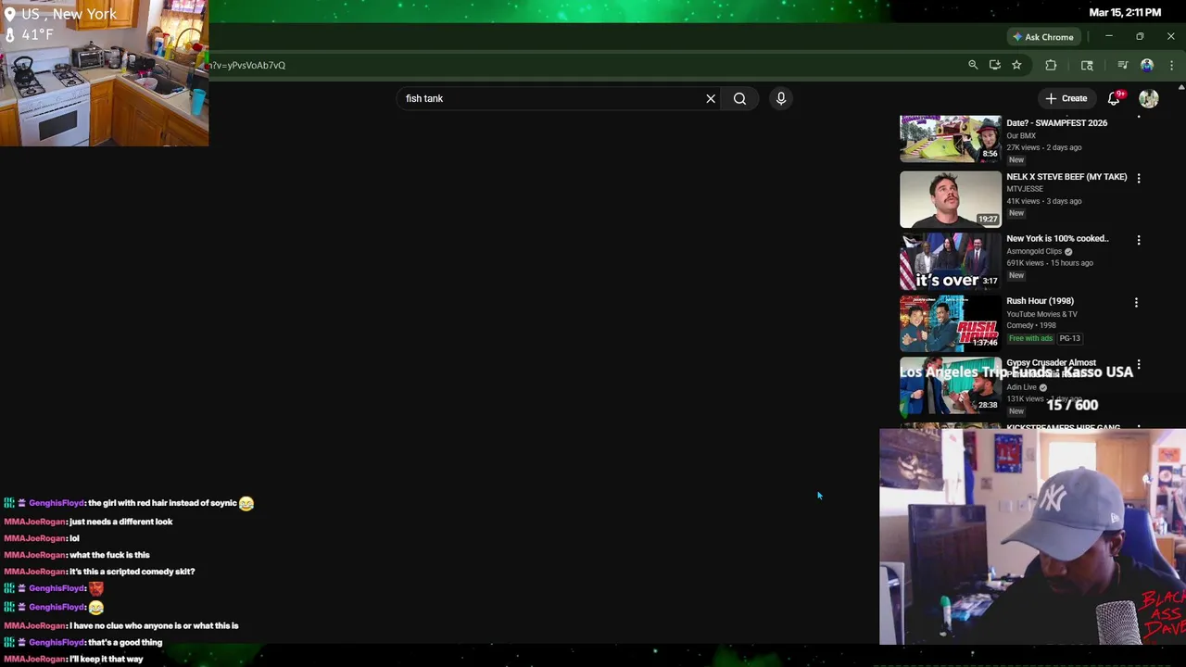Viewport: 1186px width, 667px height.
Task: Click the 'Comedy - 1998' text
Action: [1032, 325]
